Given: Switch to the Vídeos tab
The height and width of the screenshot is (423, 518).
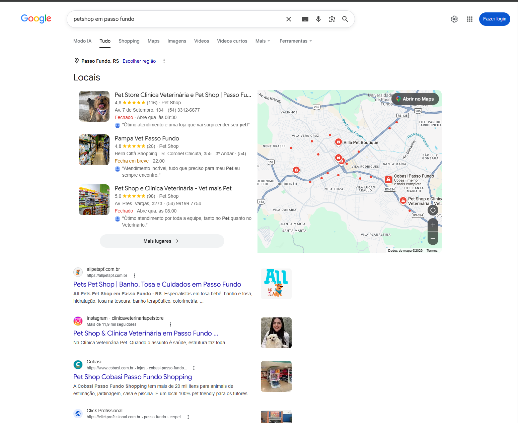Looking at the screenshot, I should (202, 41).
